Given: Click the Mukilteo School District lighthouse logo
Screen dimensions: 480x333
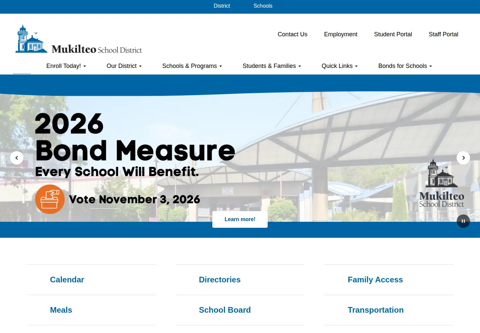Looking at the screenshot, I should click(79, 39).
